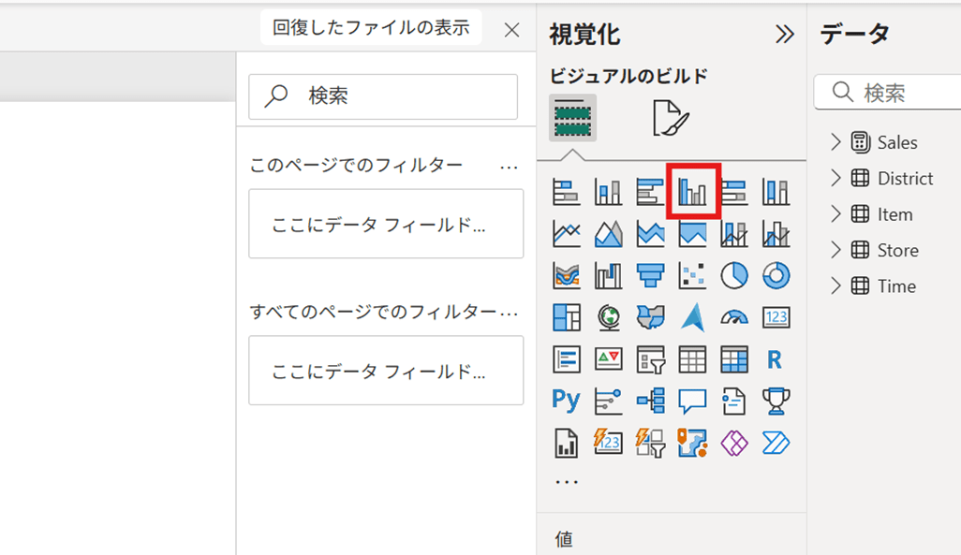The height and width of the screenshot is (555, 961).
Task: Add the globe map visual
Action: 609,317
